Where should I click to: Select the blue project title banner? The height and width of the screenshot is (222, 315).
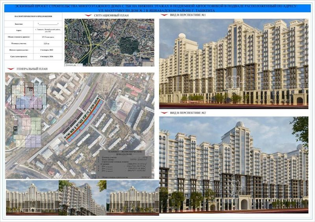tap(157, 8)
